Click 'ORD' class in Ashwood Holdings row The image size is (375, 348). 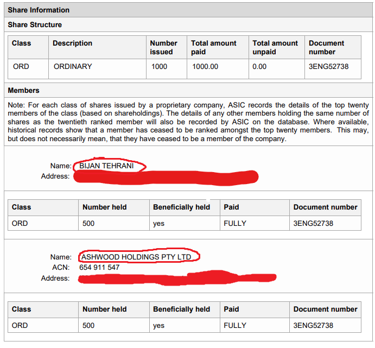20,326
